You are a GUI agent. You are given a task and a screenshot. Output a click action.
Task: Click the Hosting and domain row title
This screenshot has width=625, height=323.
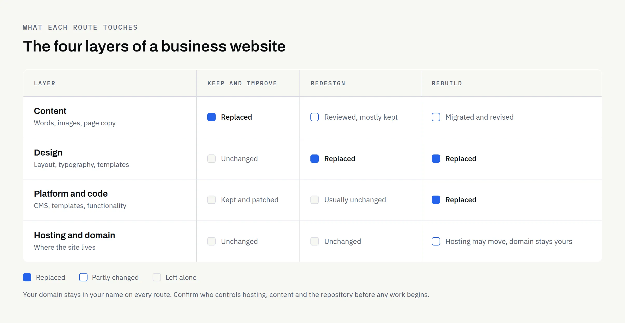pos(74,235)
